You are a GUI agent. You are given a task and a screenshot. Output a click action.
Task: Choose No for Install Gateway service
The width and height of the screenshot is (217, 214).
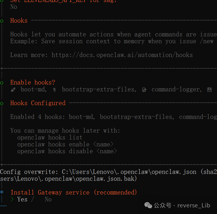pos(48,199)
